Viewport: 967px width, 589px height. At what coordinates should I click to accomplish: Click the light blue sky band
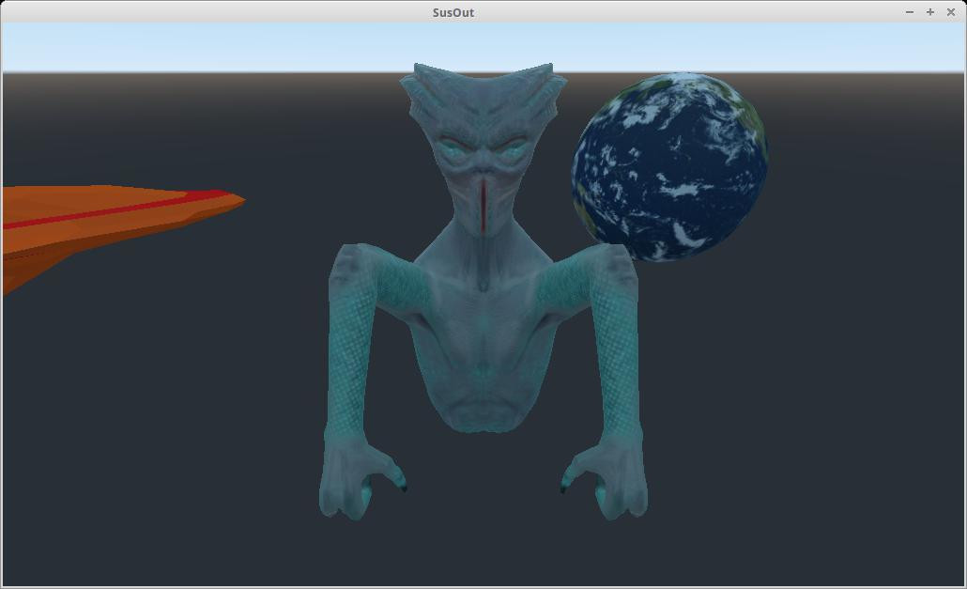483,48
